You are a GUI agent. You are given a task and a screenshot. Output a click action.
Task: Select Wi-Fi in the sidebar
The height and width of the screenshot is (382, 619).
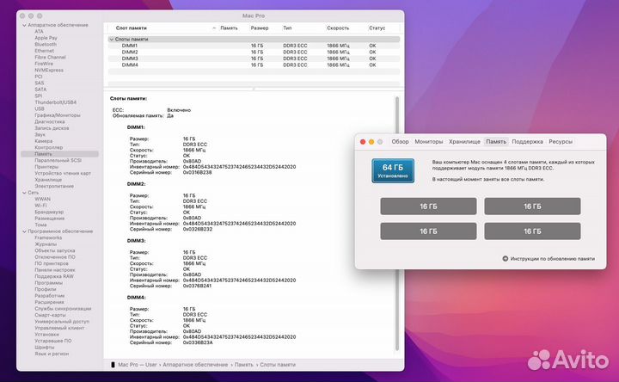point(40,206)
